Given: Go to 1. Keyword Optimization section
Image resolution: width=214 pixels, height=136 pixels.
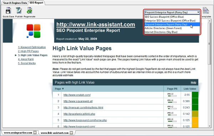Looking at the screenshot, I should tap(32, 47).
